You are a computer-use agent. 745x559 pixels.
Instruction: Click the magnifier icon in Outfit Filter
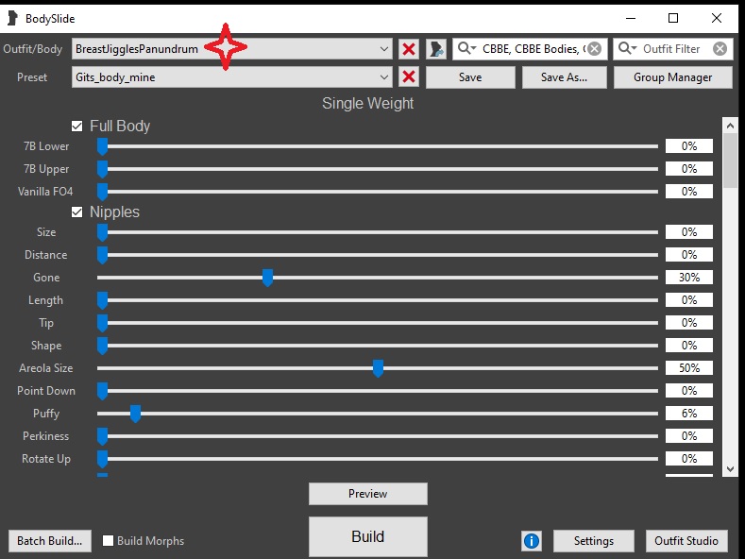click(628, 49)
